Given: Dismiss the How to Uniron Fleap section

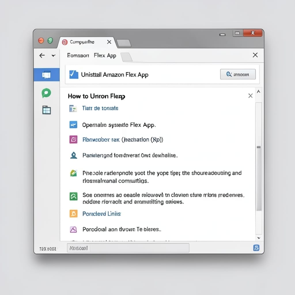Looking at the screenshot, I should (250, 96).
